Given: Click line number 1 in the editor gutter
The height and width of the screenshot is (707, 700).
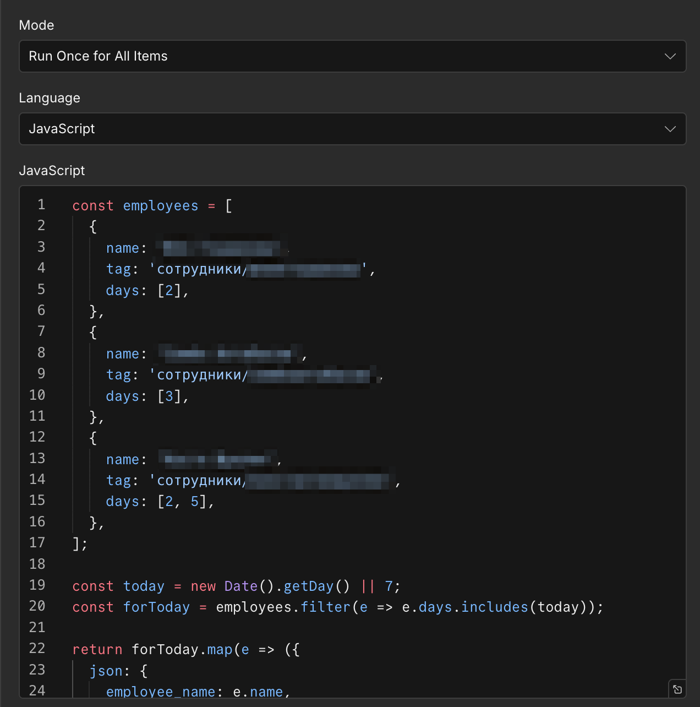Looking at the screenshot, I should (41, 205).
